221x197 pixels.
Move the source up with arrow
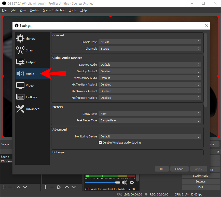point(67,187)
